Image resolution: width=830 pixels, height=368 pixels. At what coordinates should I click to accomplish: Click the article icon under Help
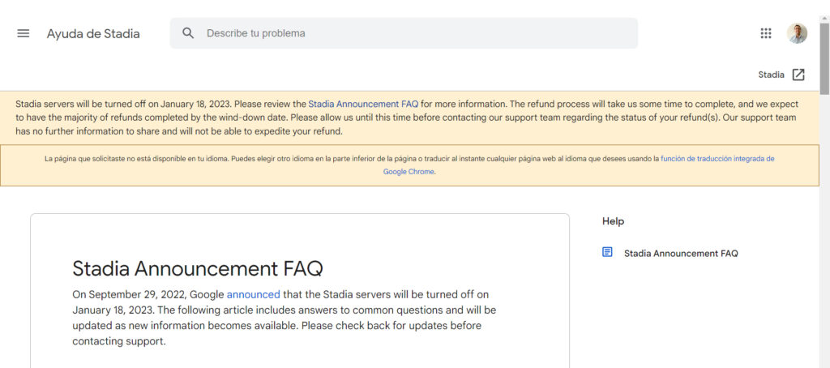[x=608, y=252]
